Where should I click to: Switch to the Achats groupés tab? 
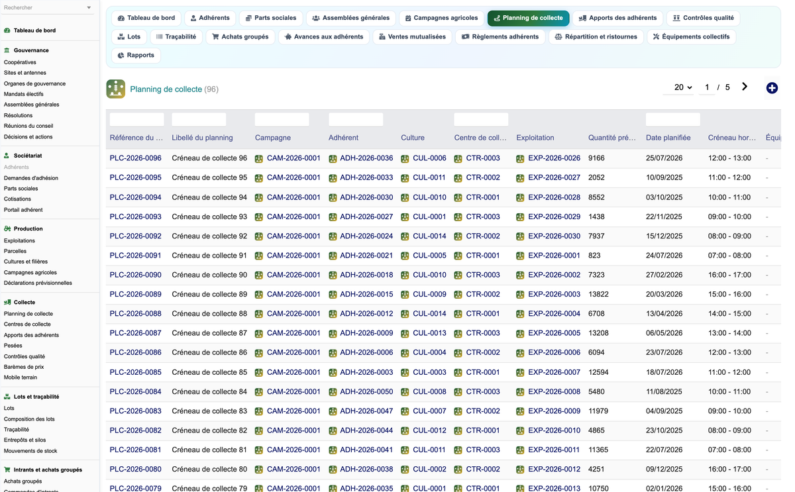pyautogui.click(x=240, y=36)
